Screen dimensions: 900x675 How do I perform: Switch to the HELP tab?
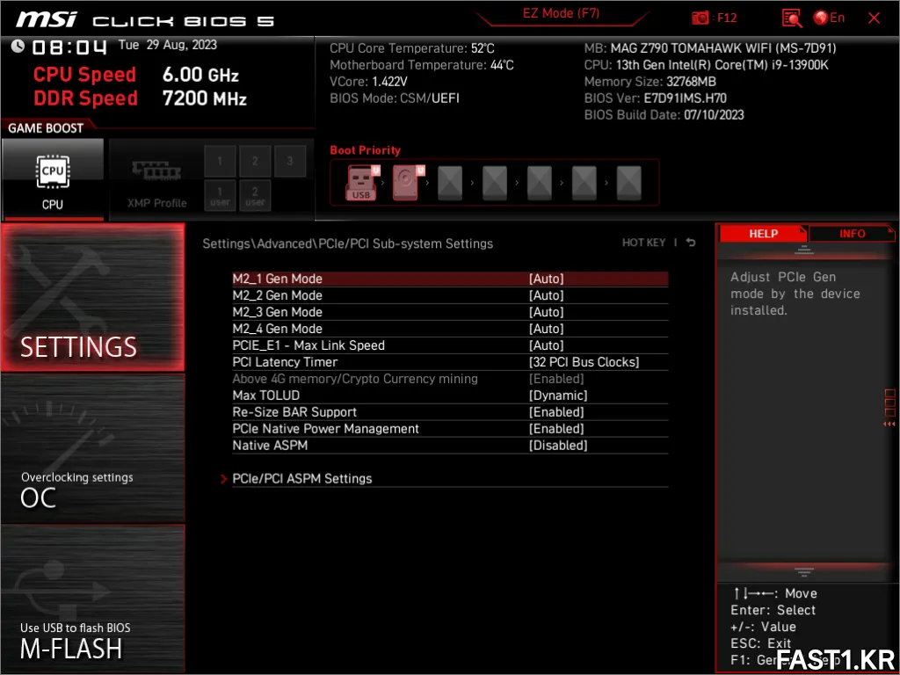coord(763,234)
